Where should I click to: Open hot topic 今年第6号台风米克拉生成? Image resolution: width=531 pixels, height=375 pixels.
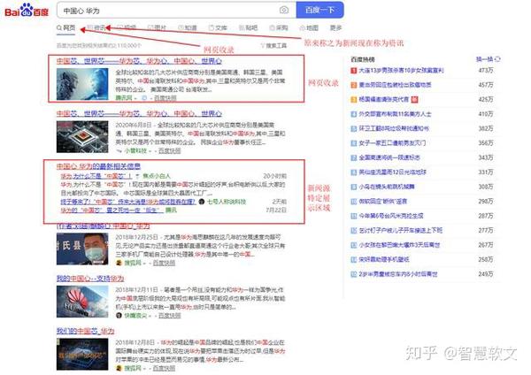tap(391, 216)
